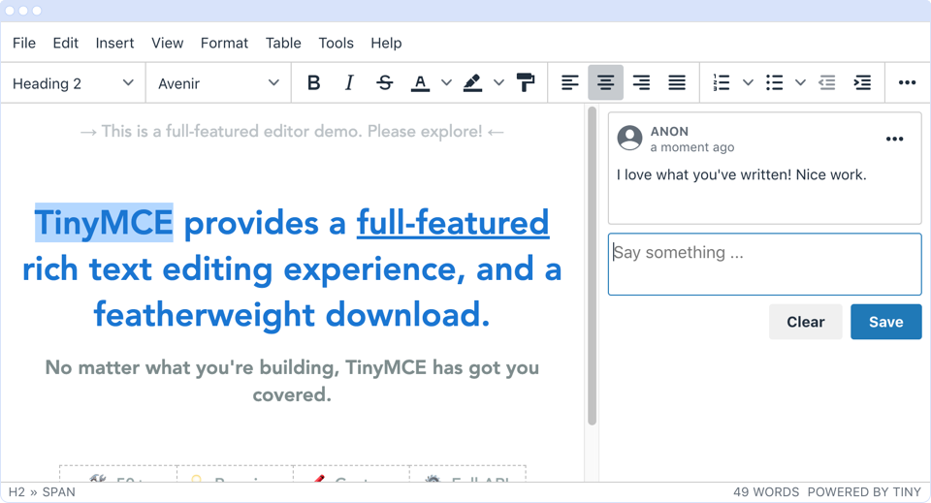Click the highlighted TinyMCE word in heading
The height and width of the screenshot is (503, 931).
(x=104, y=223)
